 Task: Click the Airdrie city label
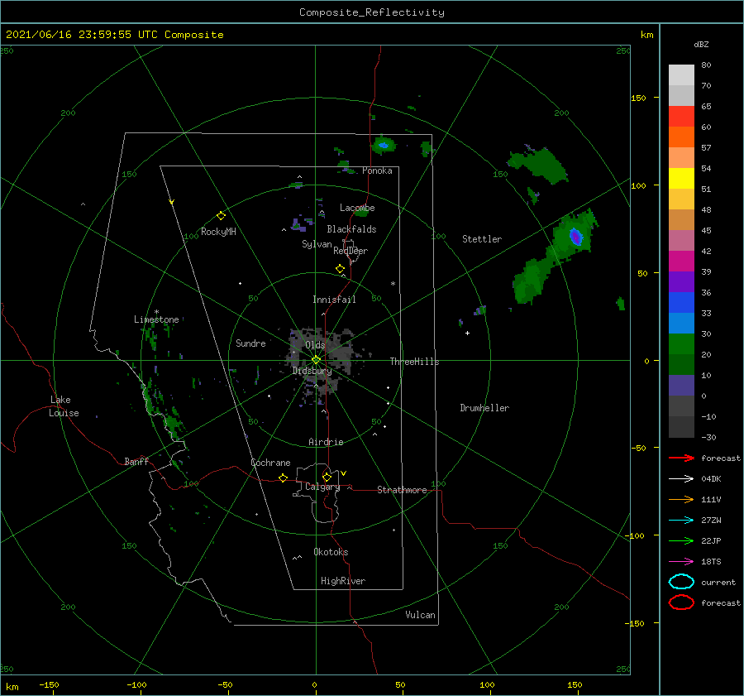coord(326,442)
